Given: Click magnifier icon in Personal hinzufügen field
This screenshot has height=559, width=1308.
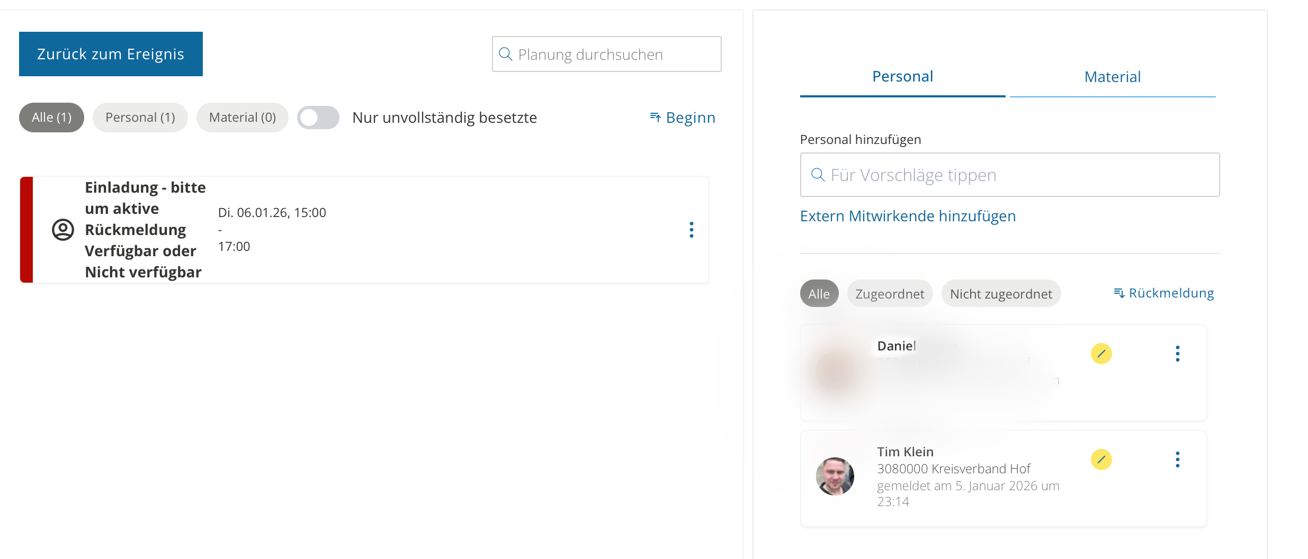Looking at the screenshot, I should point(818,175).
